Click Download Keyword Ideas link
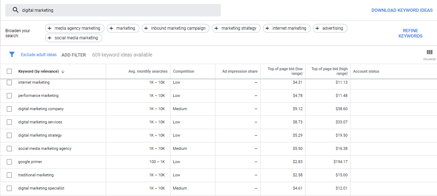Image resolution: width=437 pixels, height=196 pixels. click(x=402, y=10)
